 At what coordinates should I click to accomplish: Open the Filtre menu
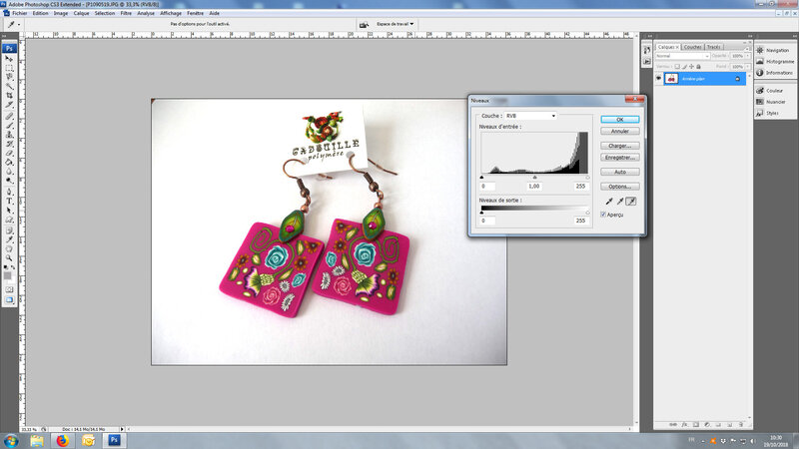tap(126, 13)
